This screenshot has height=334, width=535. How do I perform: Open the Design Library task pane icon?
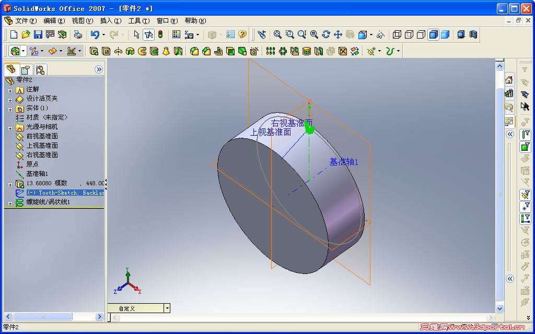(x=509, y=93)
